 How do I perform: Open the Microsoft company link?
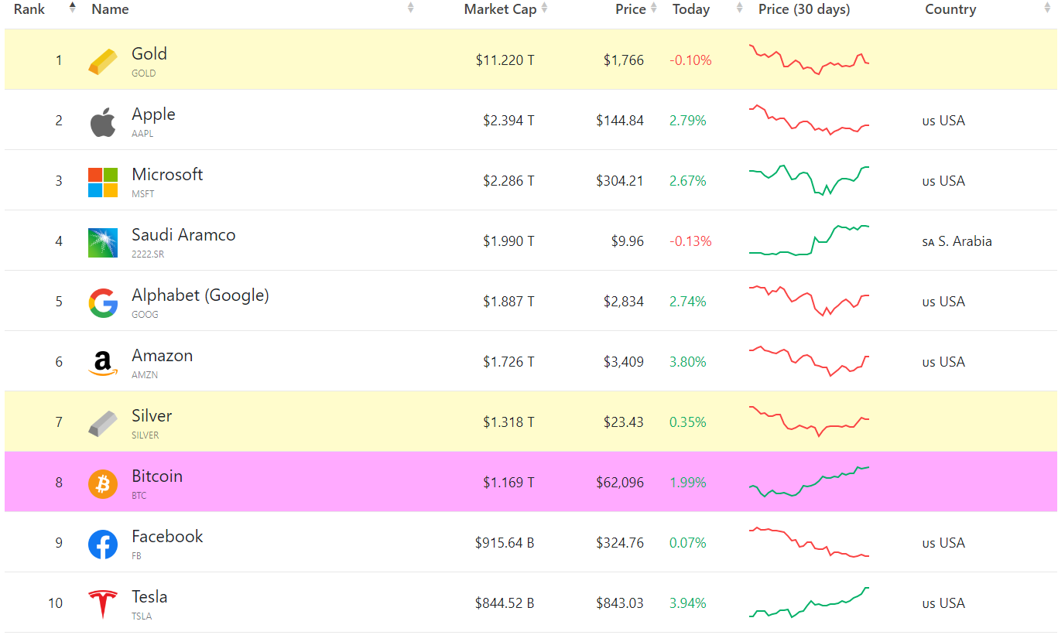tap(167, 175)
